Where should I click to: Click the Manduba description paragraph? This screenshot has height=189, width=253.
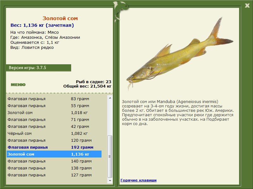[x=178, y=112]
